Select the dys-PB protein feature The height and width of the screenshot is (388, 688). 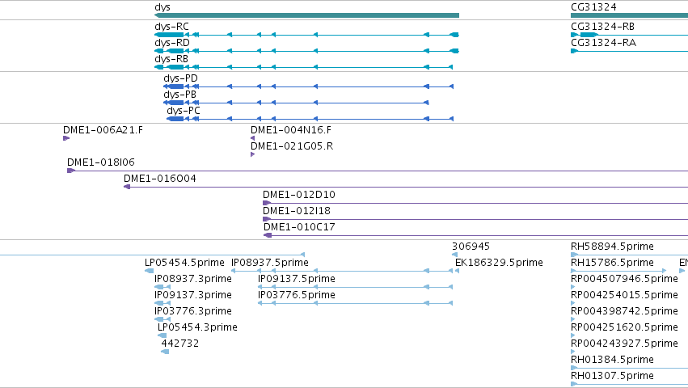pyautogui.click(x=296, y=103)
